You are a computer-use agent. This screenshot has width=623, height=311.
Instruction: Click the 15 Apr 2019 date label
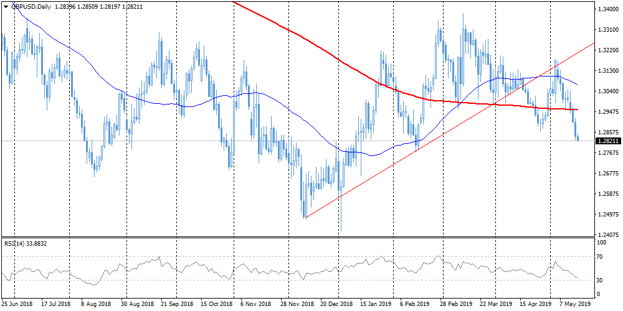pos(535,304)
